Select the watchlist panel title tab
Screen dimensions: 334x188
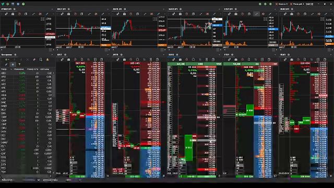tap(7, 55)
